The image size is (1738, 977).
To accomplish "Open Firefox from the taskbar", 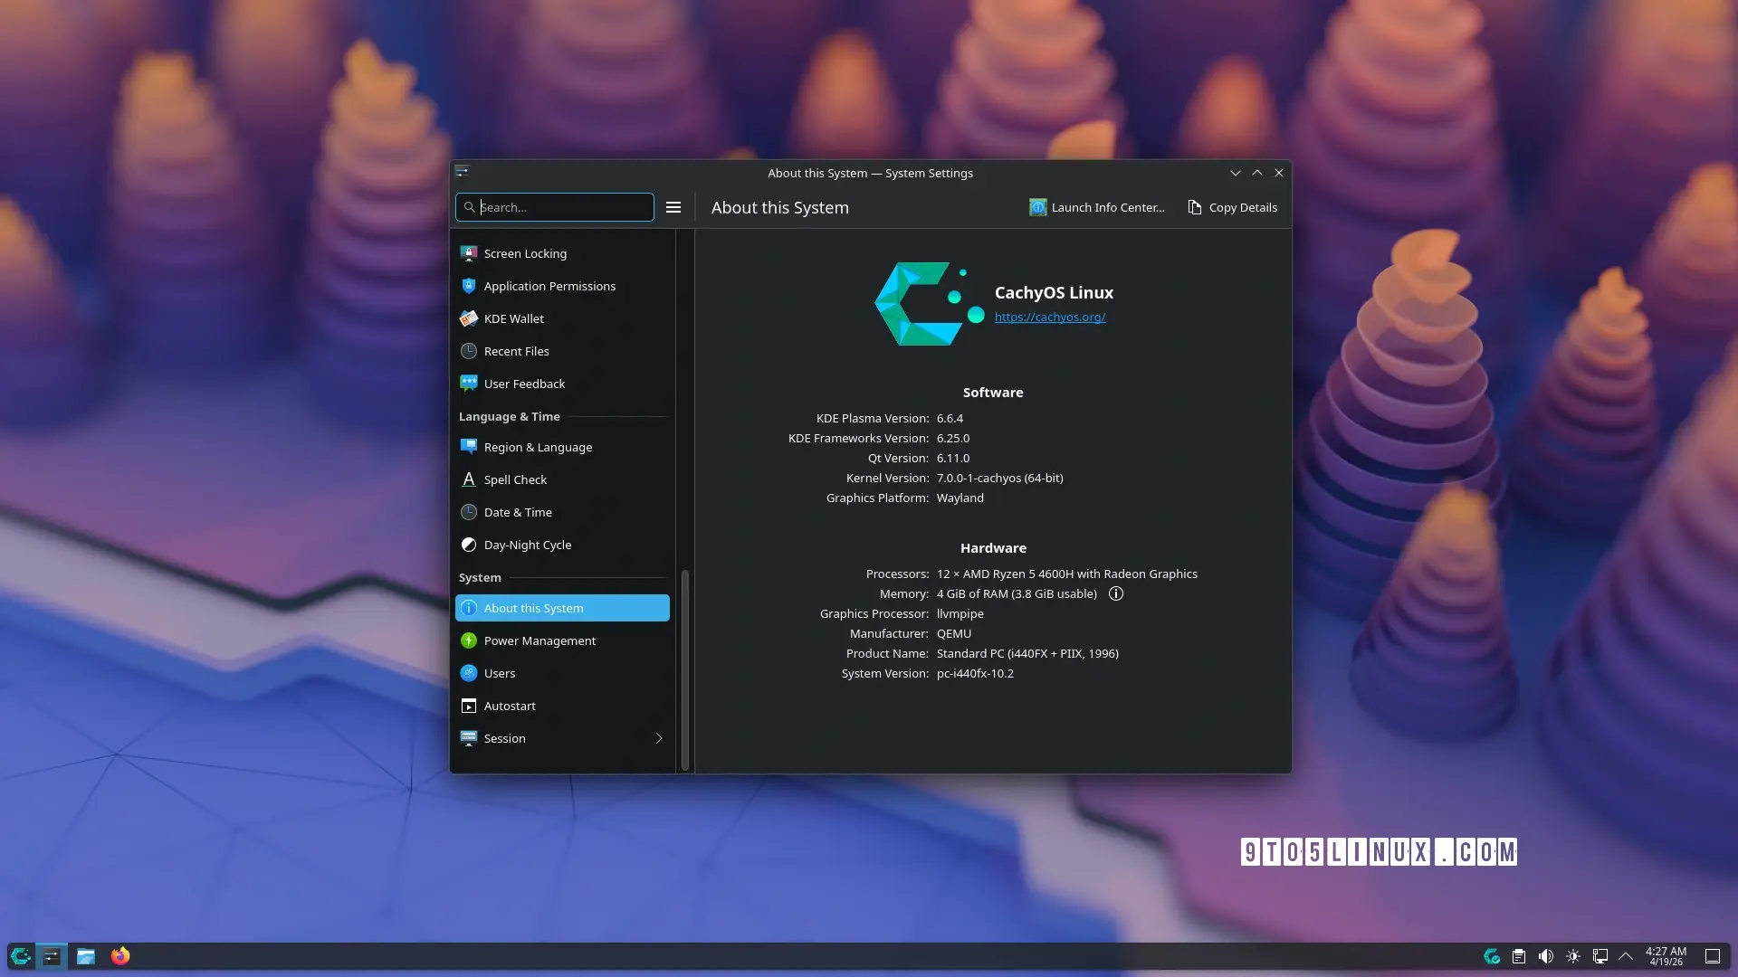I will pos(120,956).
